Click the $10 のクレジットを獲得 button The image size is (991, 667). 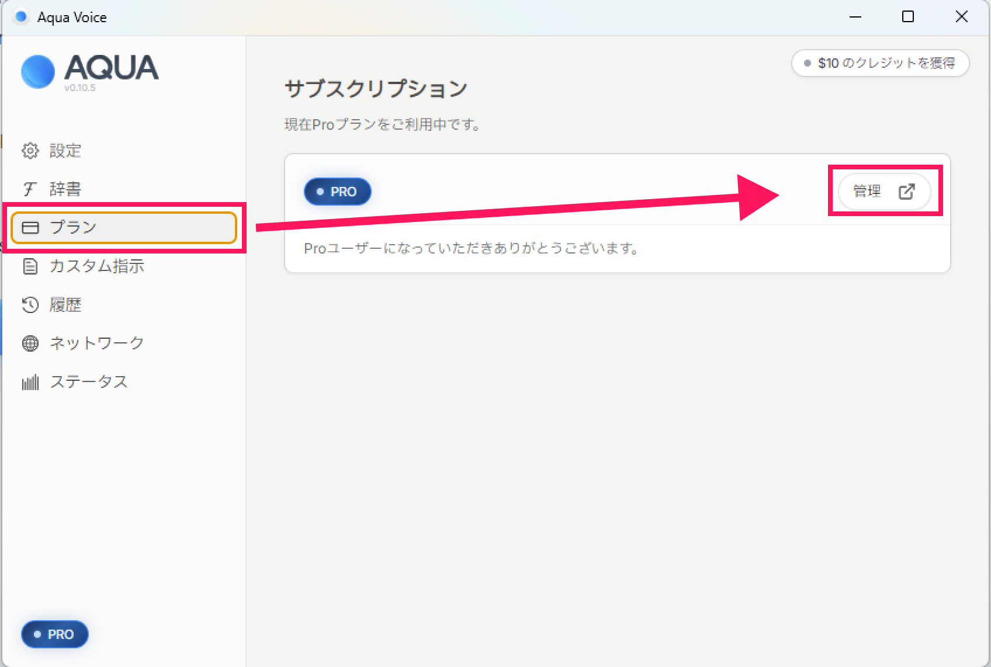tap(880, 63)
